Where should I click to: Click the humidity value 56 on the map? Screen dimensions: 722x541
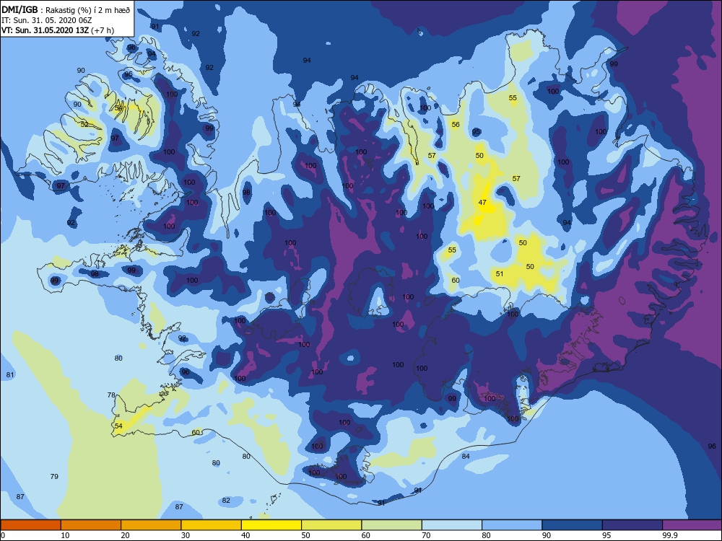point(456,124)
